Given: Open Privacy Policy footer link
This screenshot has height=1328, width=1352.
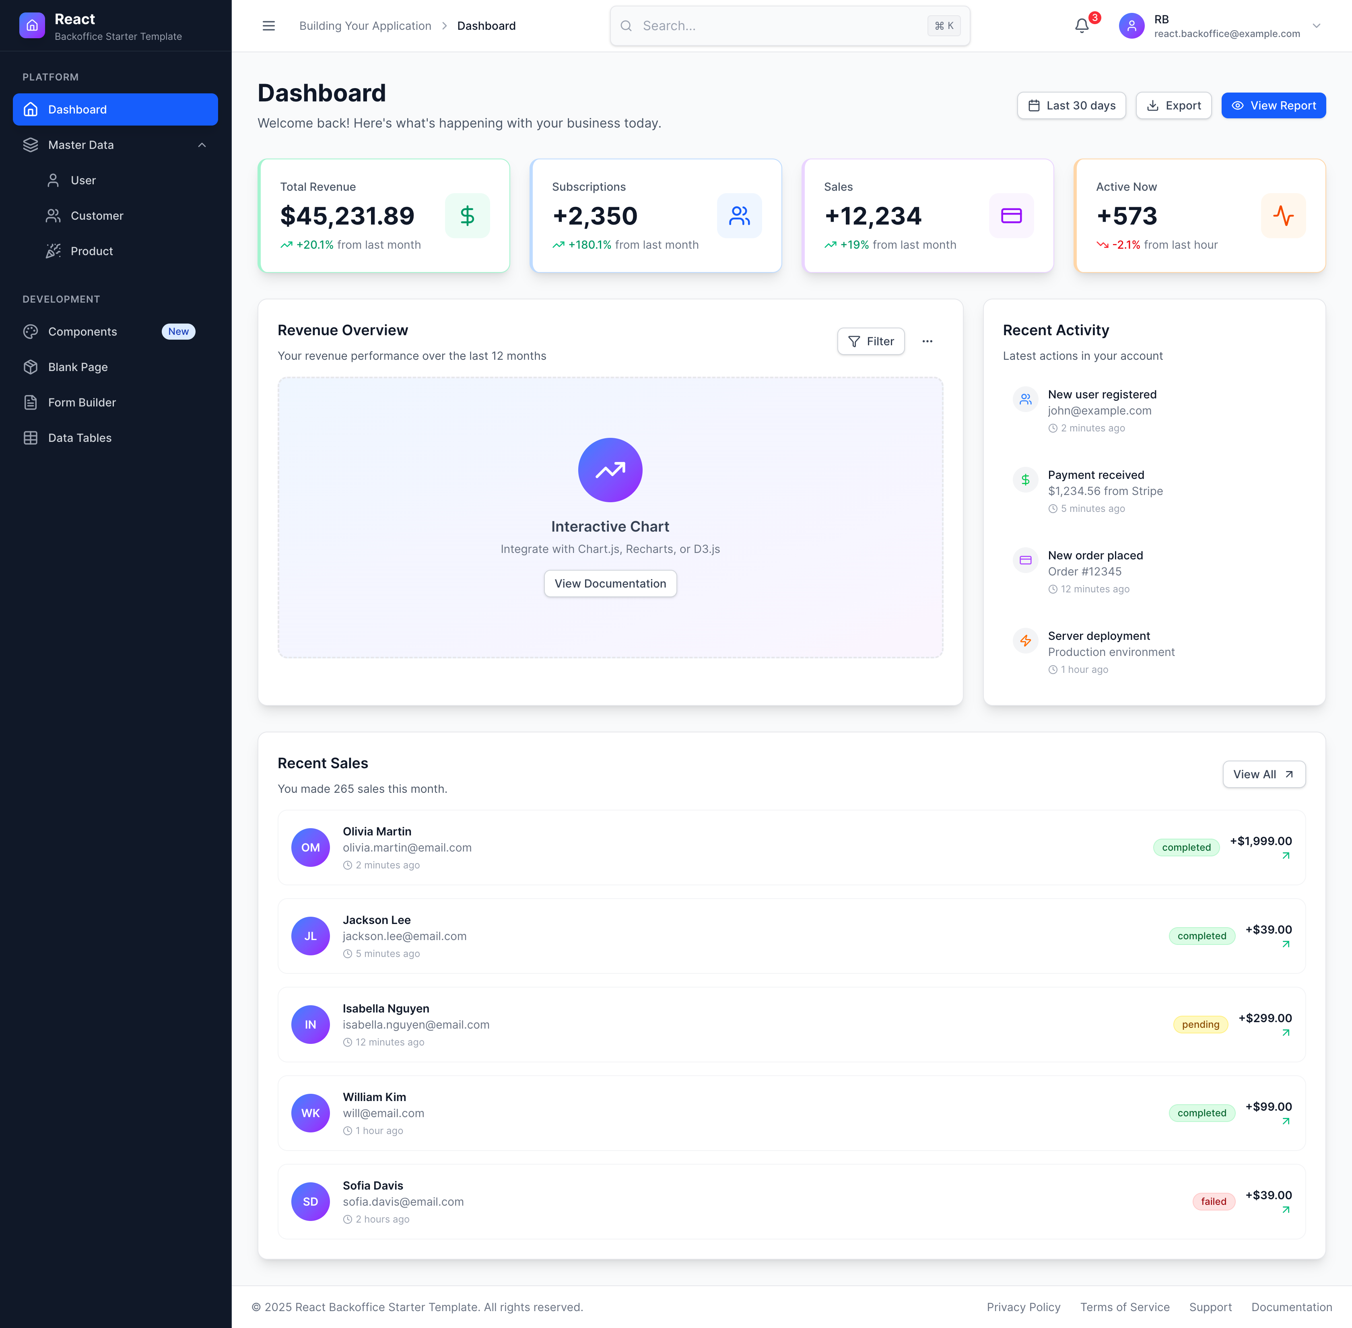Looking at the screenshot, I should 1023,1307.
